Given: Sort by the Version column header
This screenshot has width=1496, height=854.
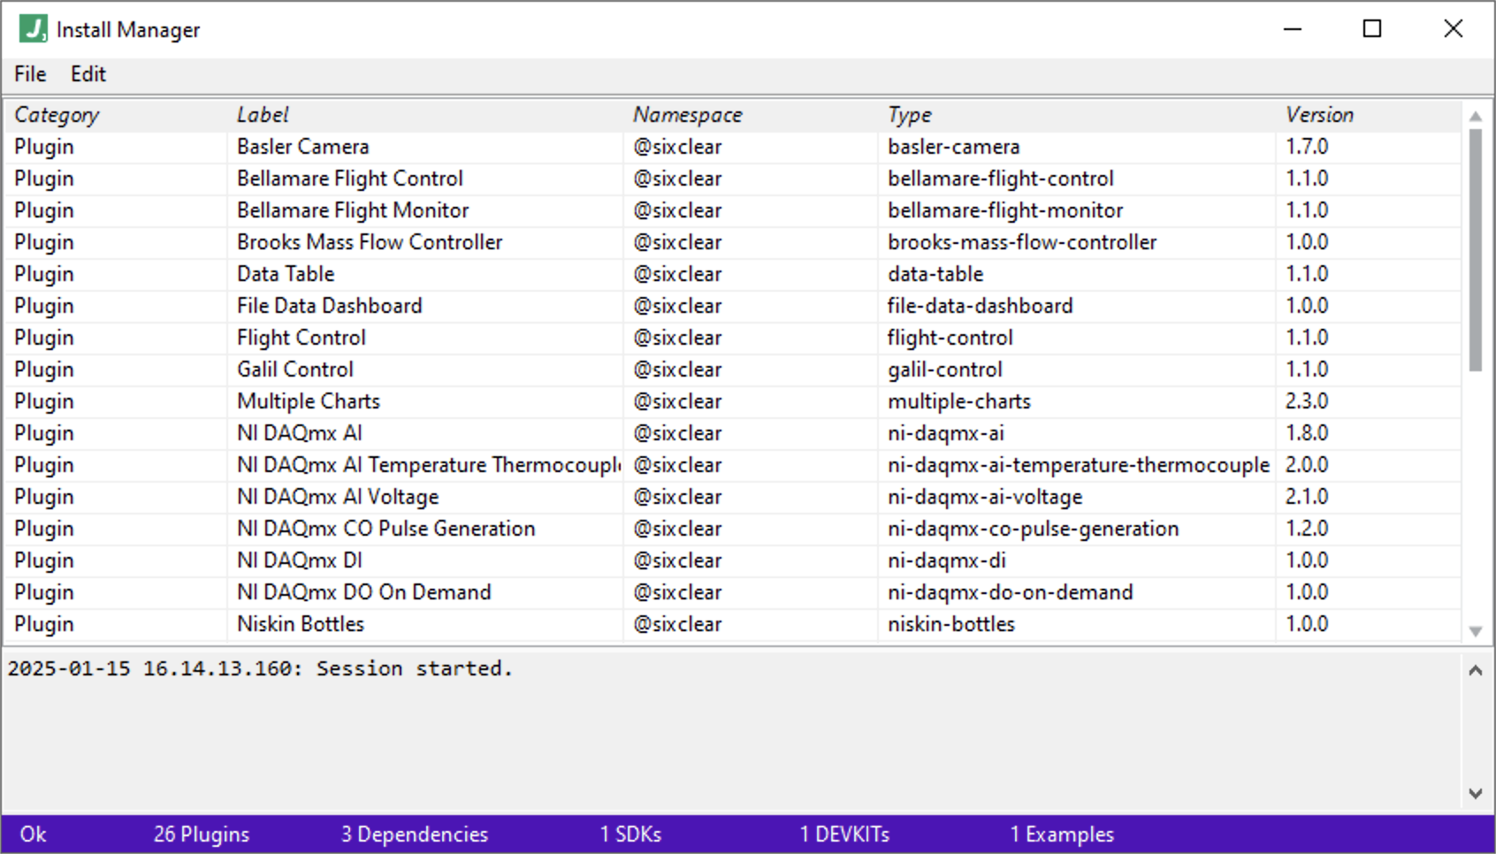Looking at the screenshot, I should click(1319, 115).
